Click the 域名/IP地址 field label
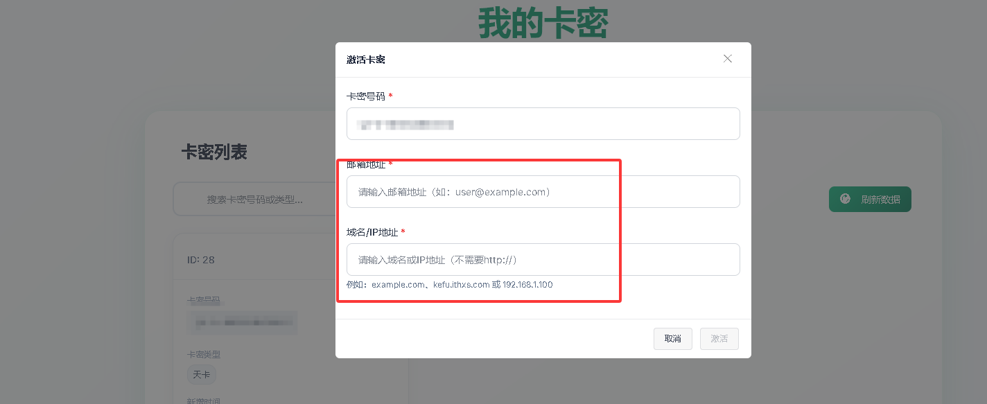 372,232
